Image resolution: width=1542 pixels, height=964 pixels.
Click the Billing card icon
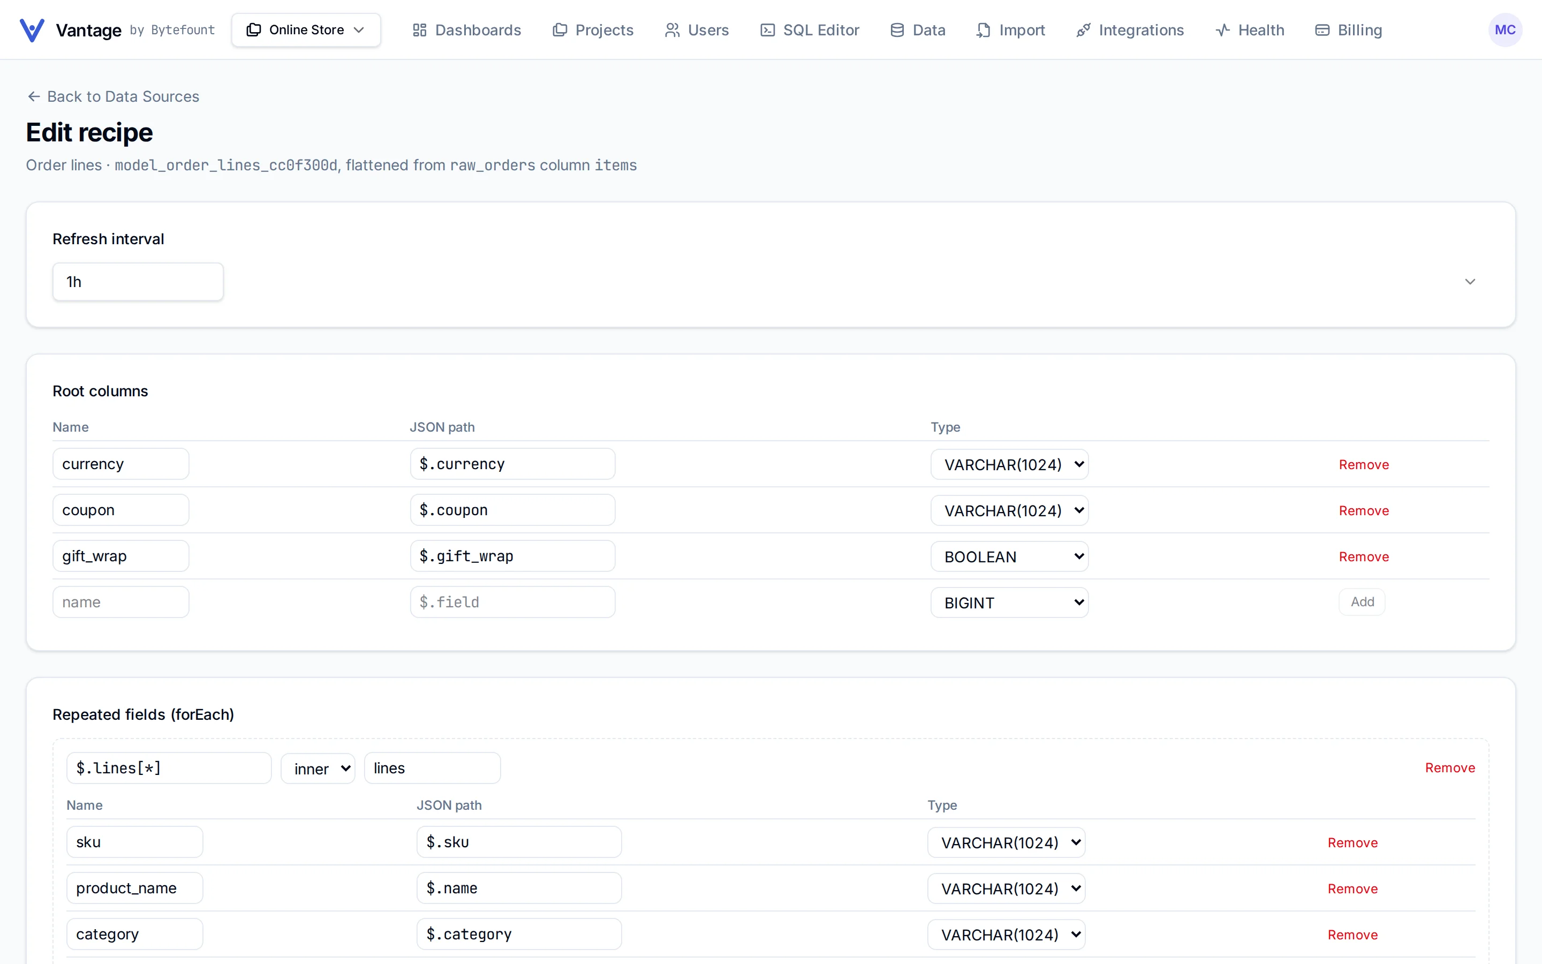1321,30
